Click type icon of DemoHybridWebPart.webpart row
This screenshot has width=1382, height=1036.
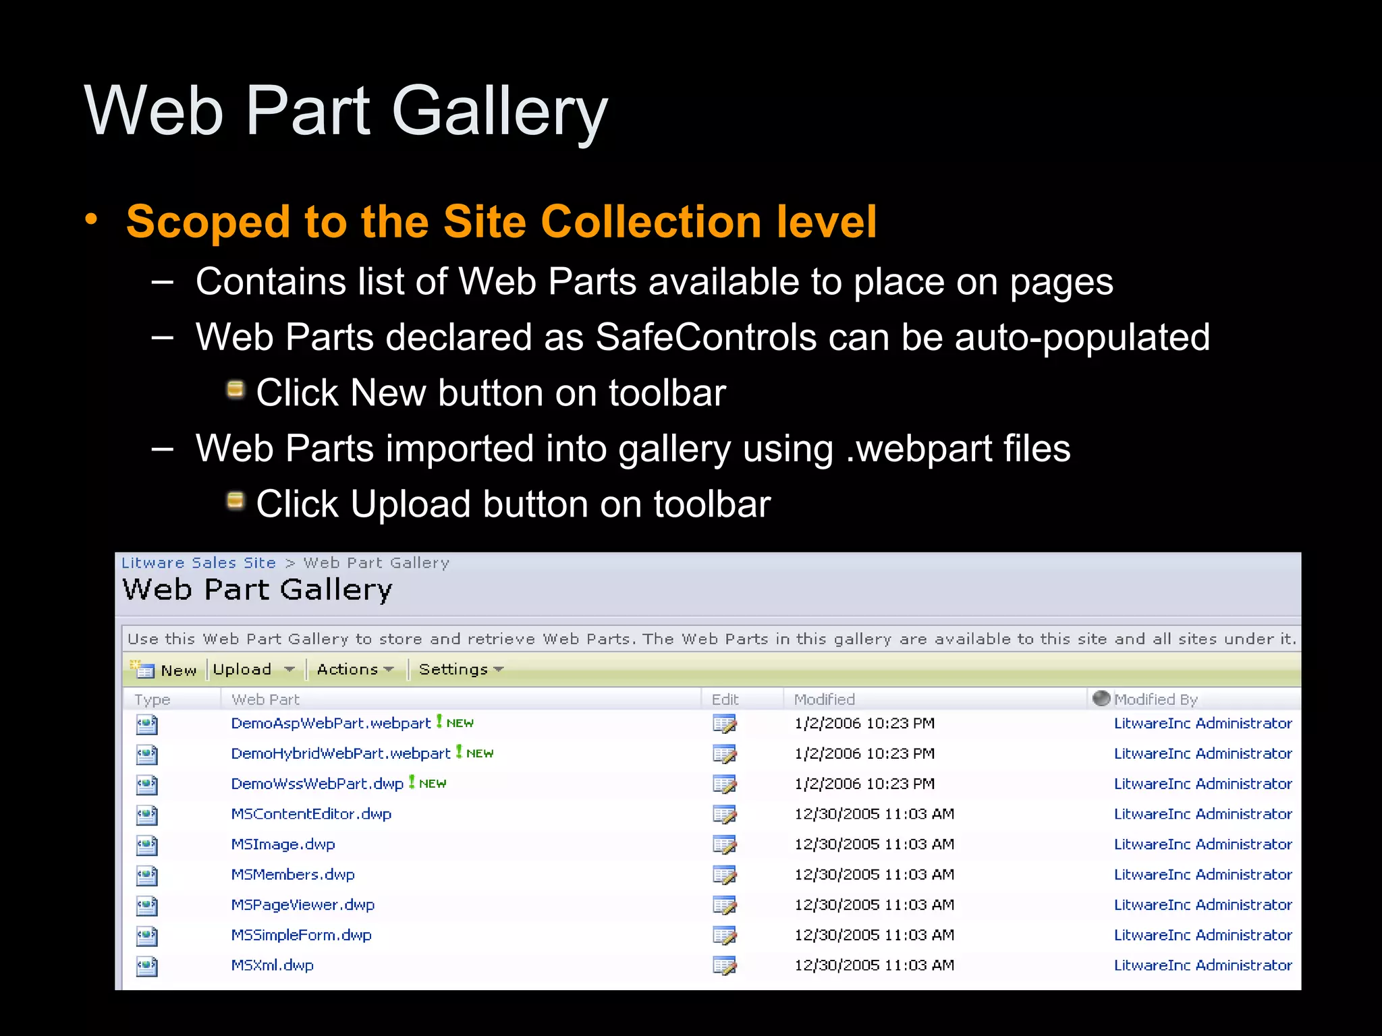point(147,755)
